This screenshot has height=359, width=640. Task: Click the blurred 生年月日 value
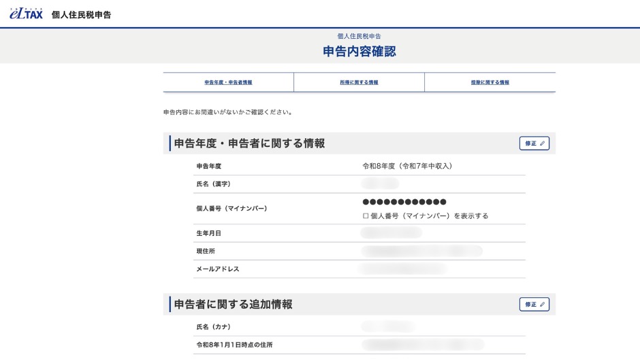click(x=391, y=233)
